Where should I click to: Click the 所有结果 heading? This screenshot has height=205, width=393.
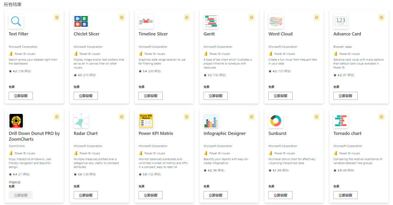[12, 4]
